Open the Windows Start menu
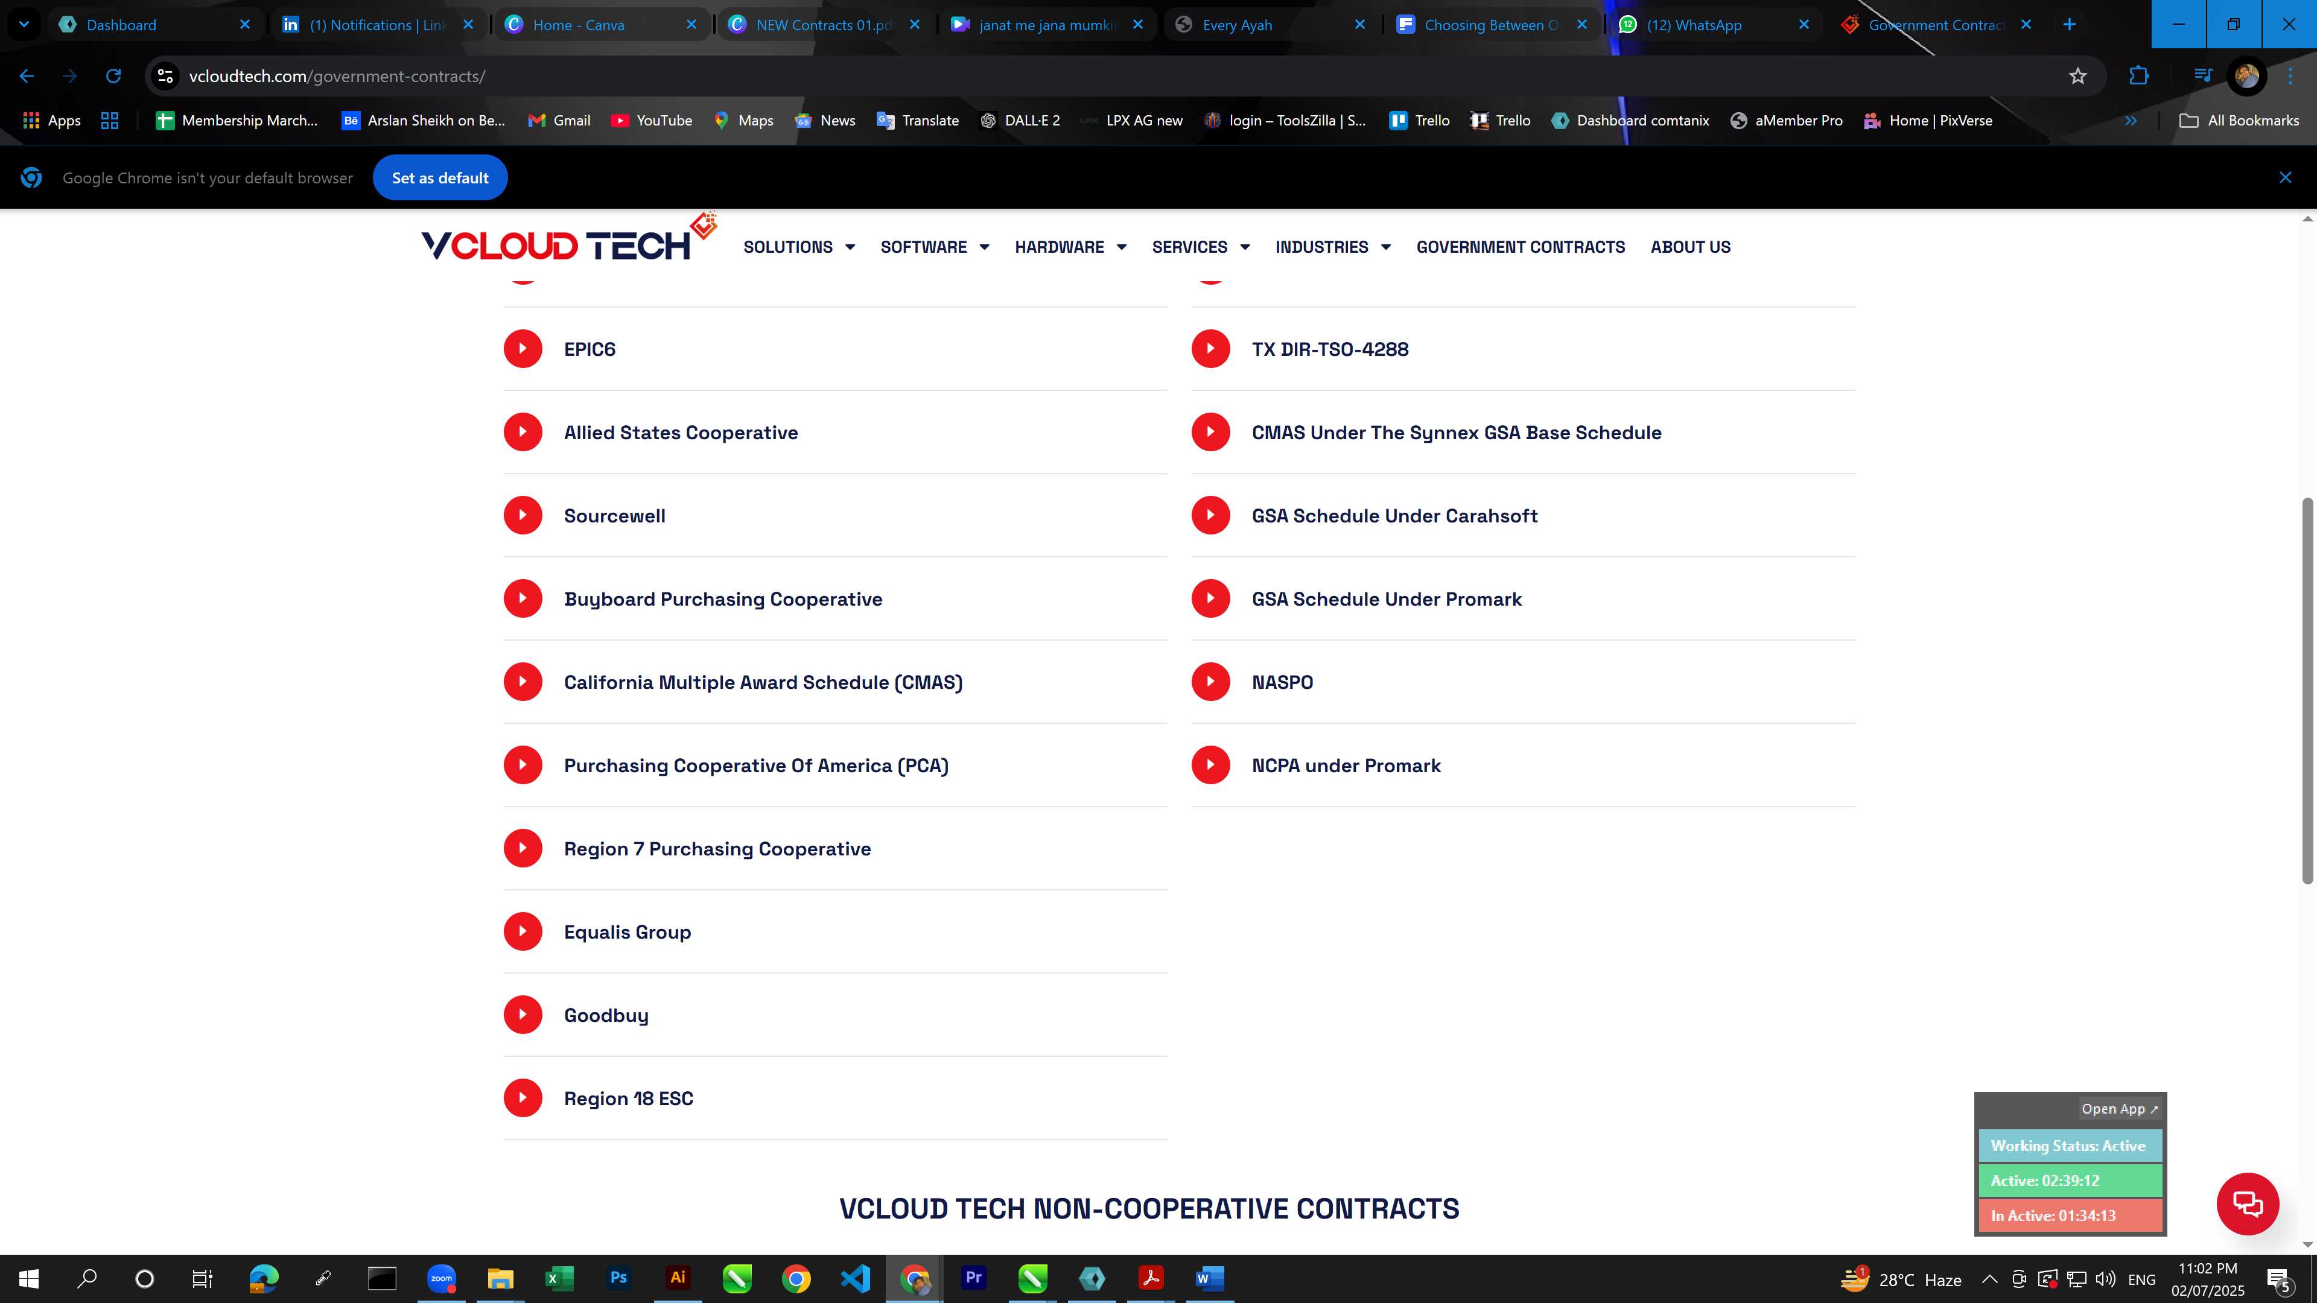Screen dimensions: 2317x1303 point(28,1278)
